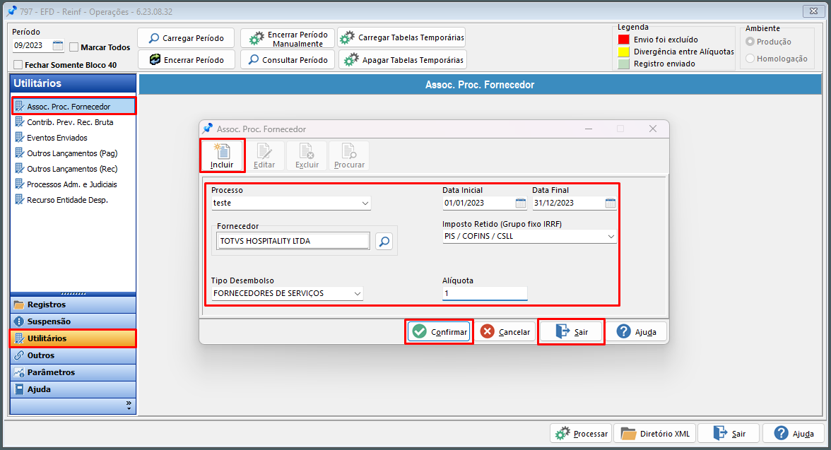Select Processos Adm. e Judiciais item
The width and height of the screenshot is (831, 450).
[73, 184]
